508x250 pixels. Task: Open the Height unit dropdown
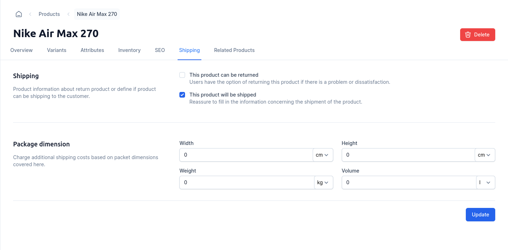point(485,155)
